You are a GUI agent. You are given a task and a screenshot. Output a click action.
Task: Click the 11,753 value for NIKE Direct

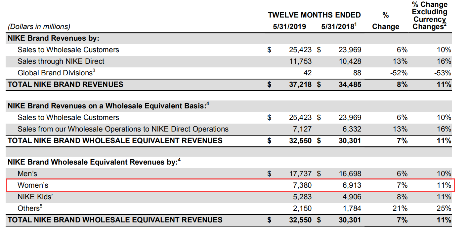tap(300, 61)
